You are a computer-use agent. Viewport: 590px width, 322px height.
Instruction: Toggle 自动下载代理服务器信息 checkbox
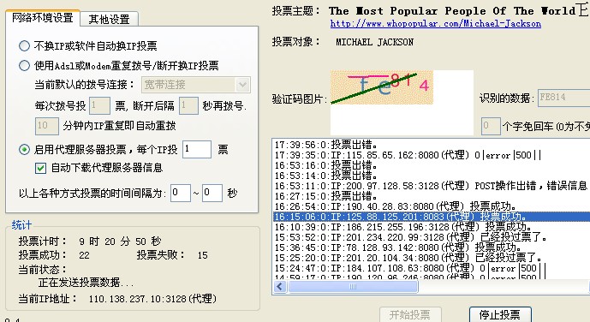pyautogui.click(x=40, y=168)
